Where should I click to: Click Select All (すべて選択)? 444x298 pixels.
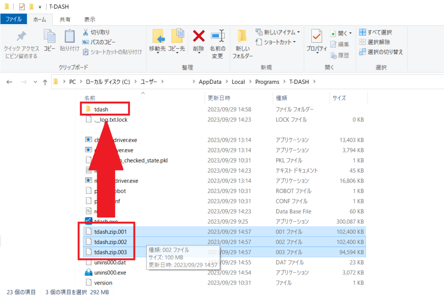coord(375,32)
